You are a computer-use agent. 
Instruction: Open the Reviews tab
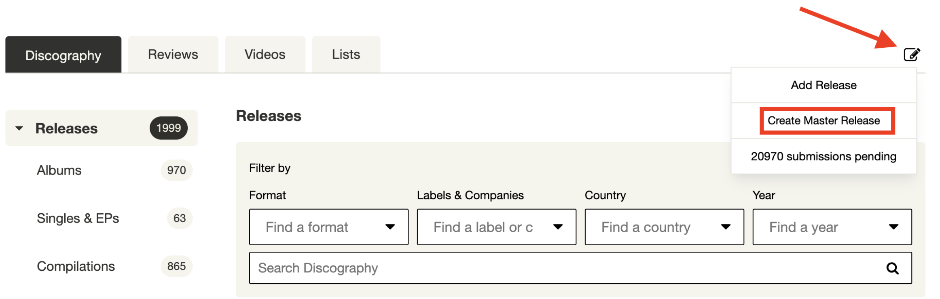point(173,55)
